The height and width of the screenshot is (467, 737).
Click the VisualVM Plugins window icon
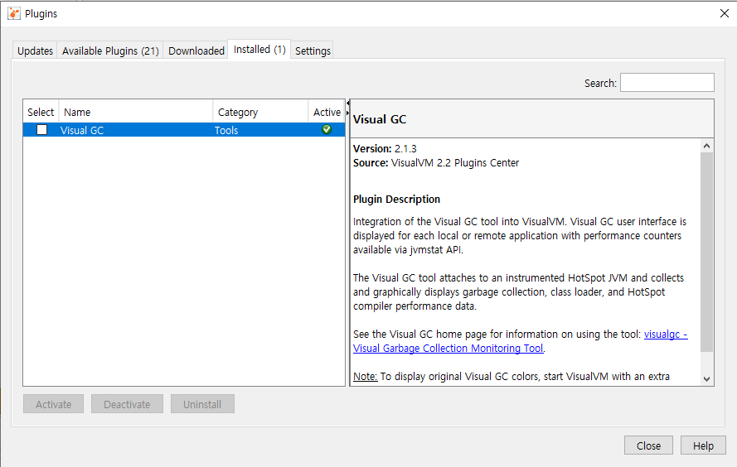pyautogui.click(x=14, y=13)
